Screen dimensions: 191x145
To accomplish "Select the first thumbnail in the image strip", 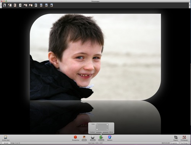I will (x=5, y=5).
